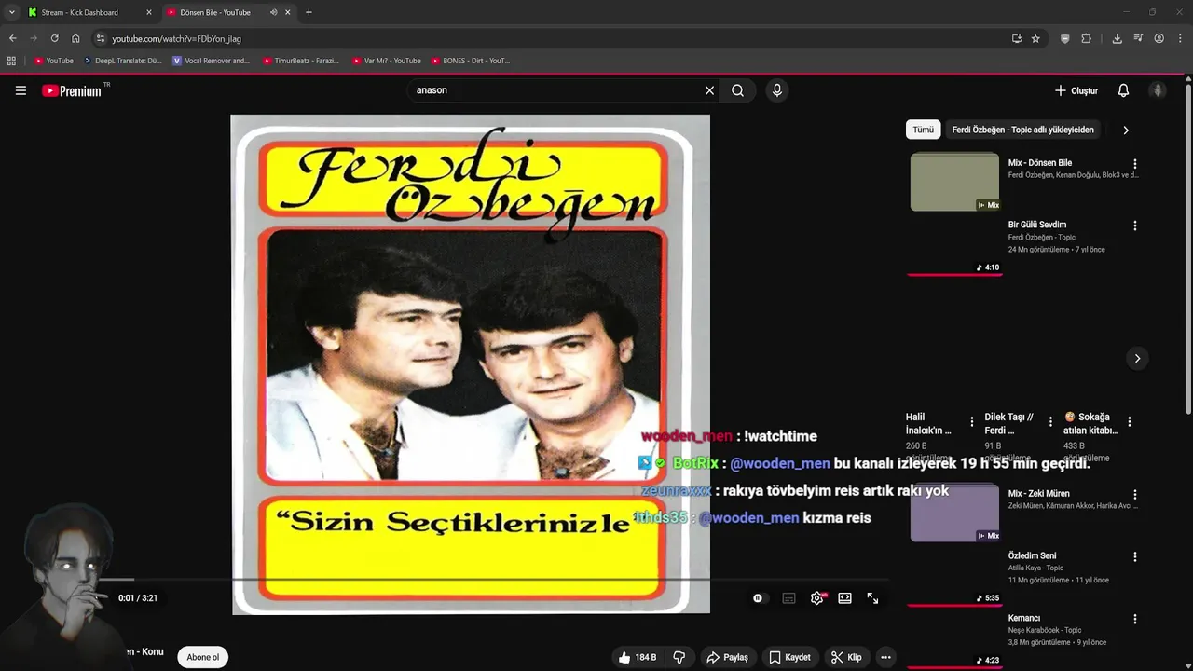Click the Abone ol subscribe button
The image size is (1193, 671).
click(202, 657)
